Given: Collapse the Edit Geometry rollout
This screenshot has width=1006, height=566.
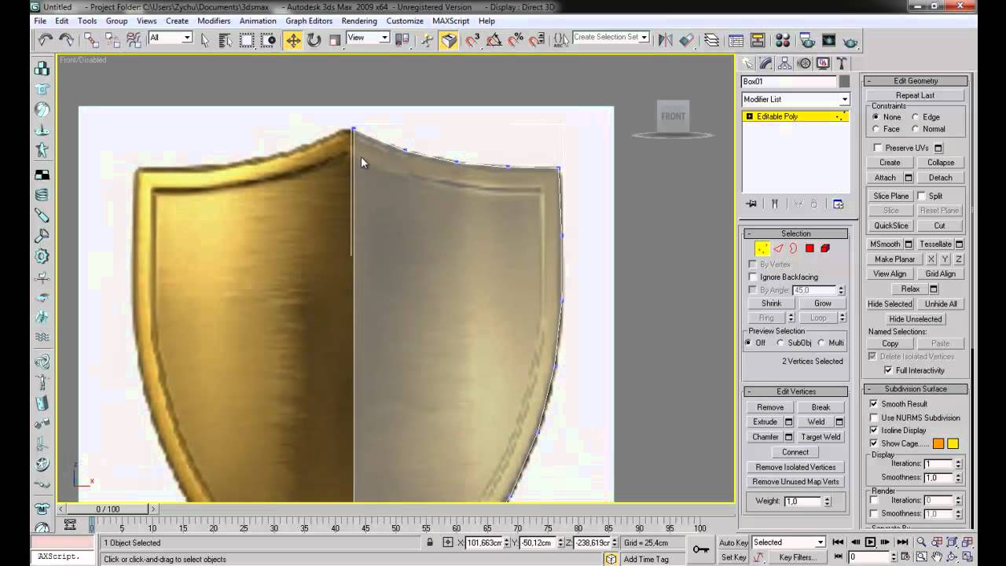Looking at the screenshot, I should coord(916,81).
